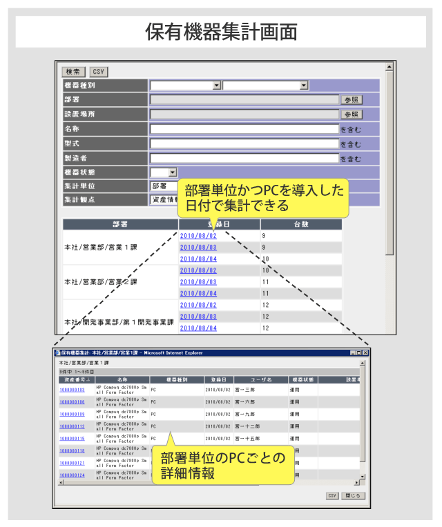Open asset link for user 営一三郎
Image resolution: width=442 pixels, height=527 pixels.
(x=72, y=390)
